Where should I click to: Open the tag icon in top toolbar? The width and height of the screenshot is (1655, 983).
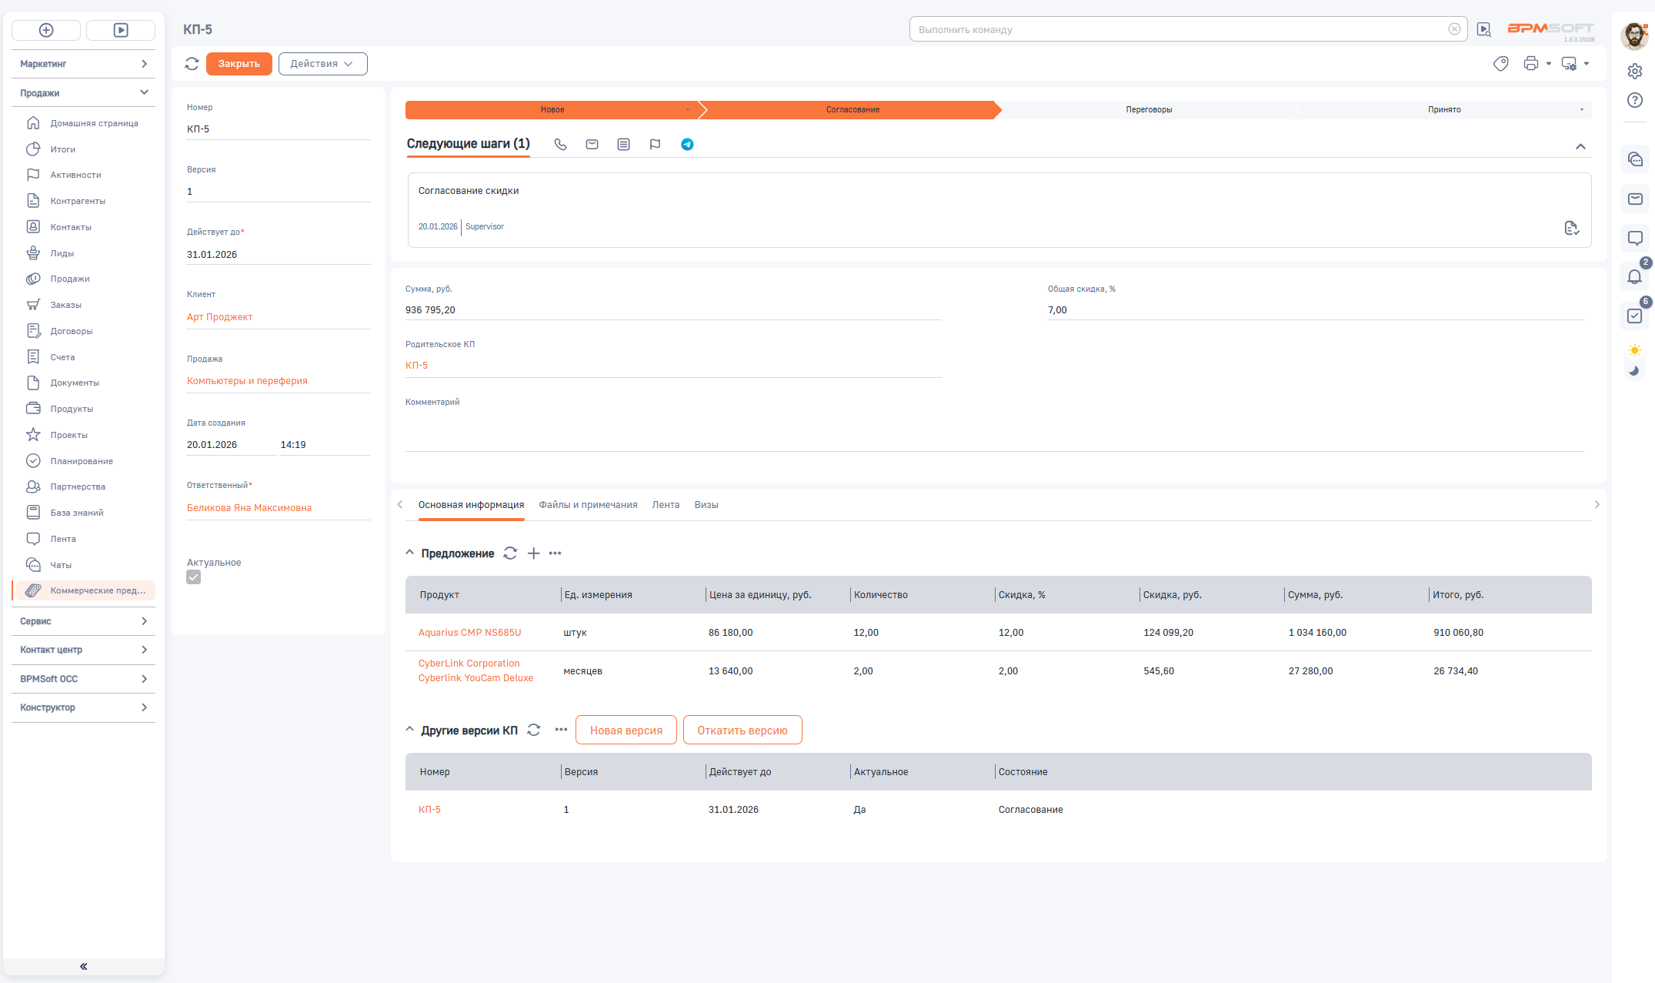click(1500, 64)
